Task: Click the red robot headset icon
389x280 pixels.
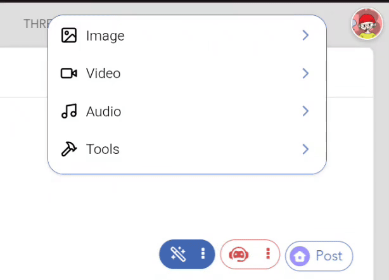Action: 239,255
